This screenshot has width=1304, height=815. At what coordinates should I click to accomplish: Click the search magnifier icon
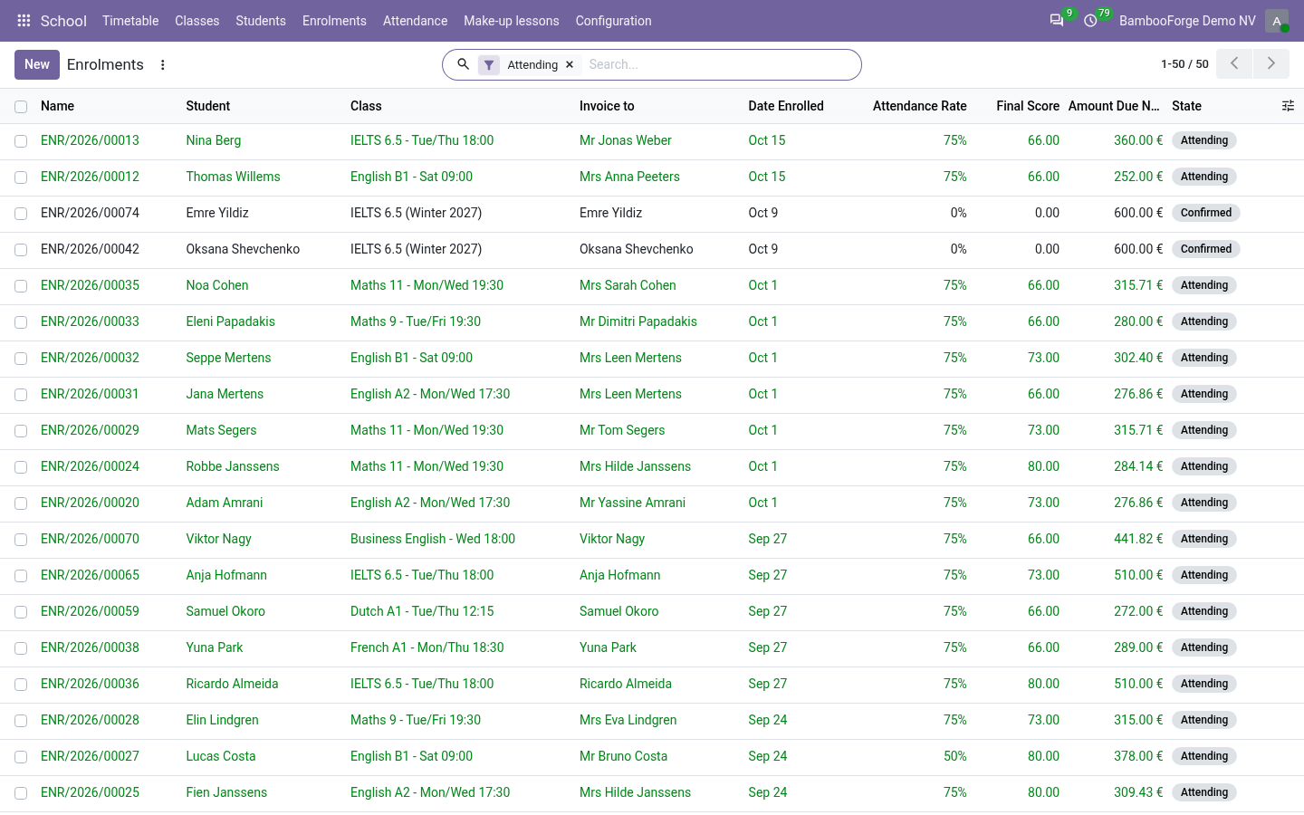click(x=463, y=64)
